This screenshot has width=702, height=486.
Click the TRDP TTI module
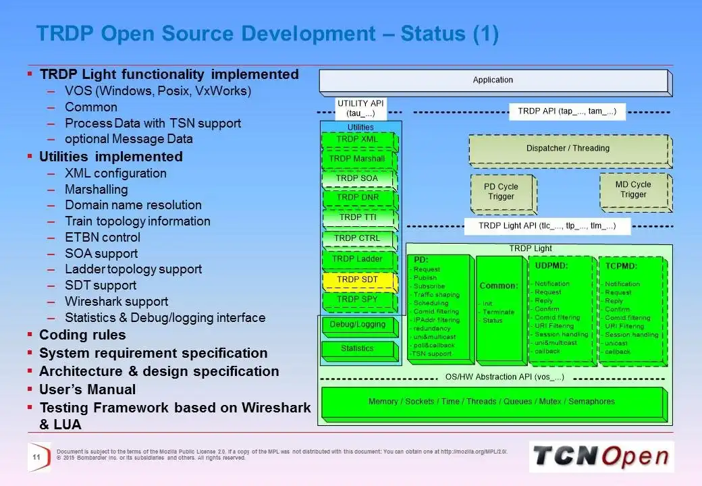[358, 217]
